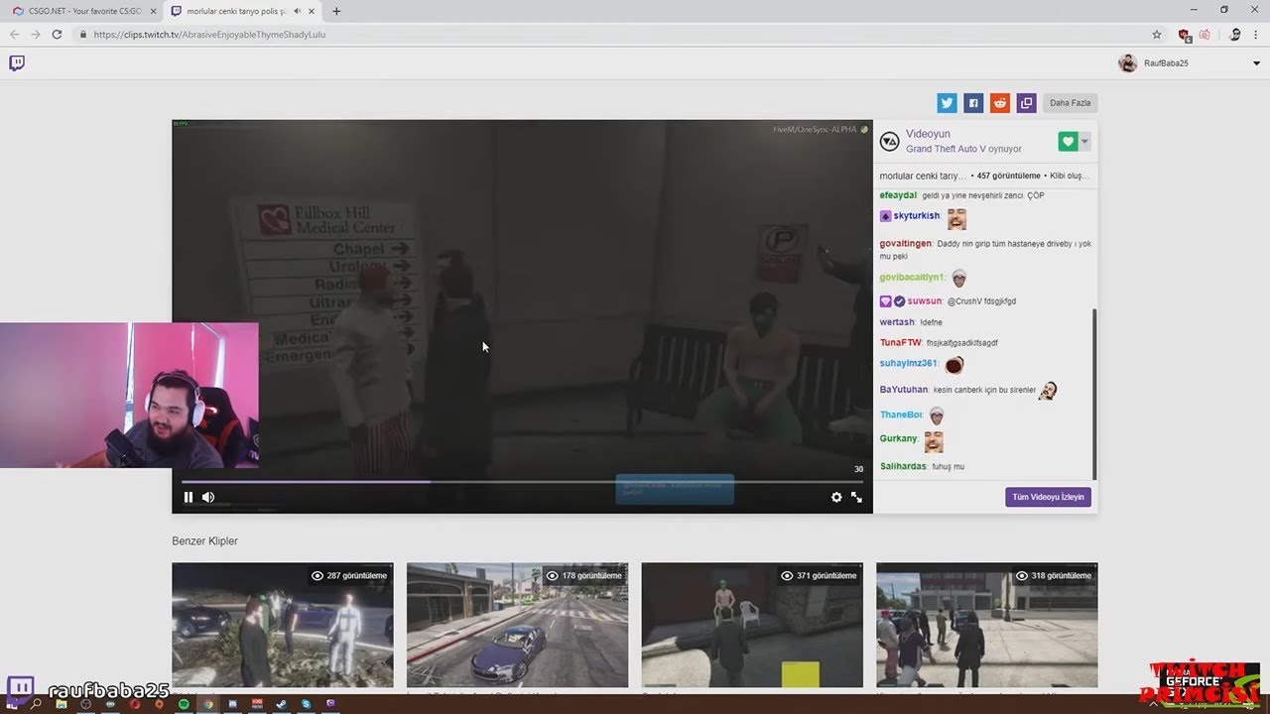This screenshot has width=1270, height=714.
Task: Follow Videoyun with the green heart button
Action: [x=1068, y=142]
